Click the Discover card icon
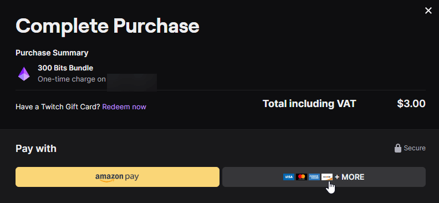 coord(326,177)
